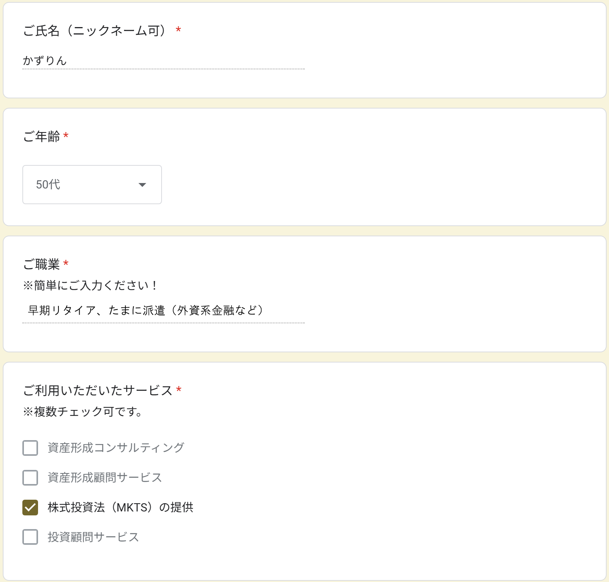
Task: Click the 資産形成顧問サービス option label
Action: (105, 477)
